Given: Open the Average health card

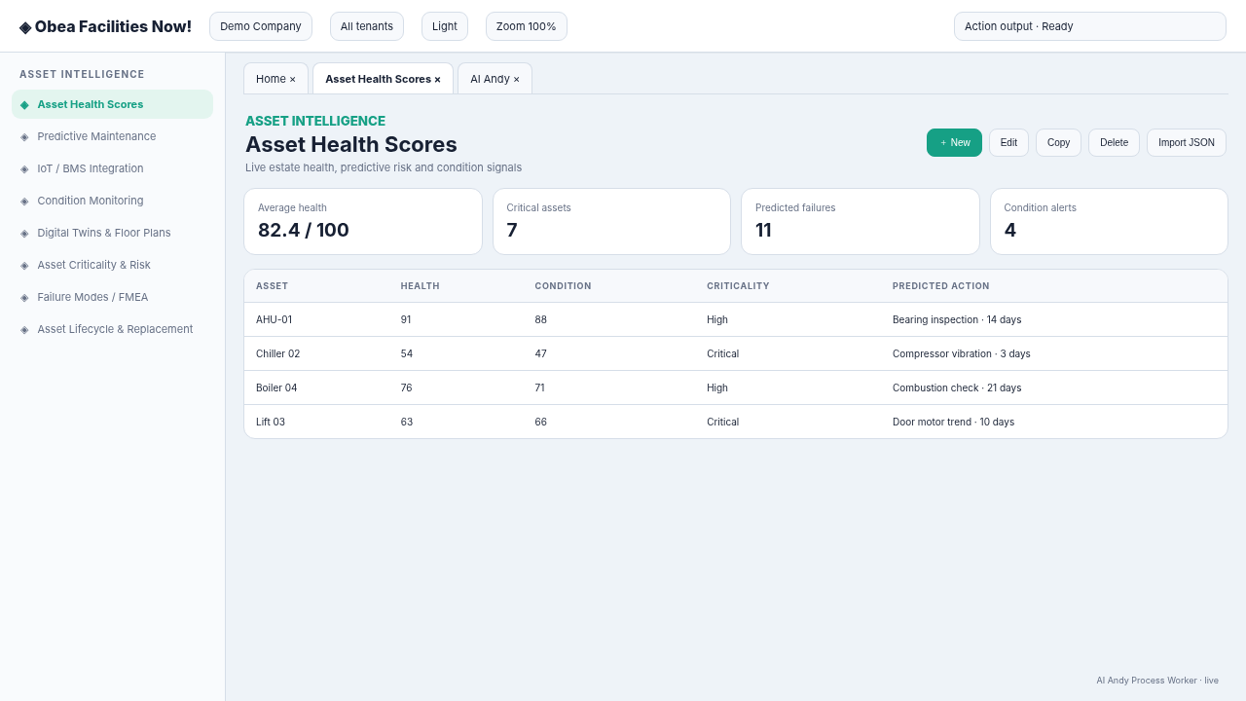Looking at the screenshot, I should click(363, 222).
